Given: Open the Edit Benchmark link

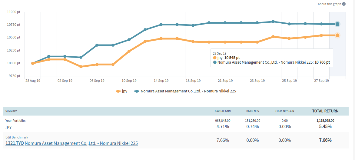Looking at the screenshot, I should pos(17,137).
